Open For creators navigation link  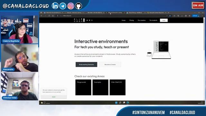coord(142,20)
